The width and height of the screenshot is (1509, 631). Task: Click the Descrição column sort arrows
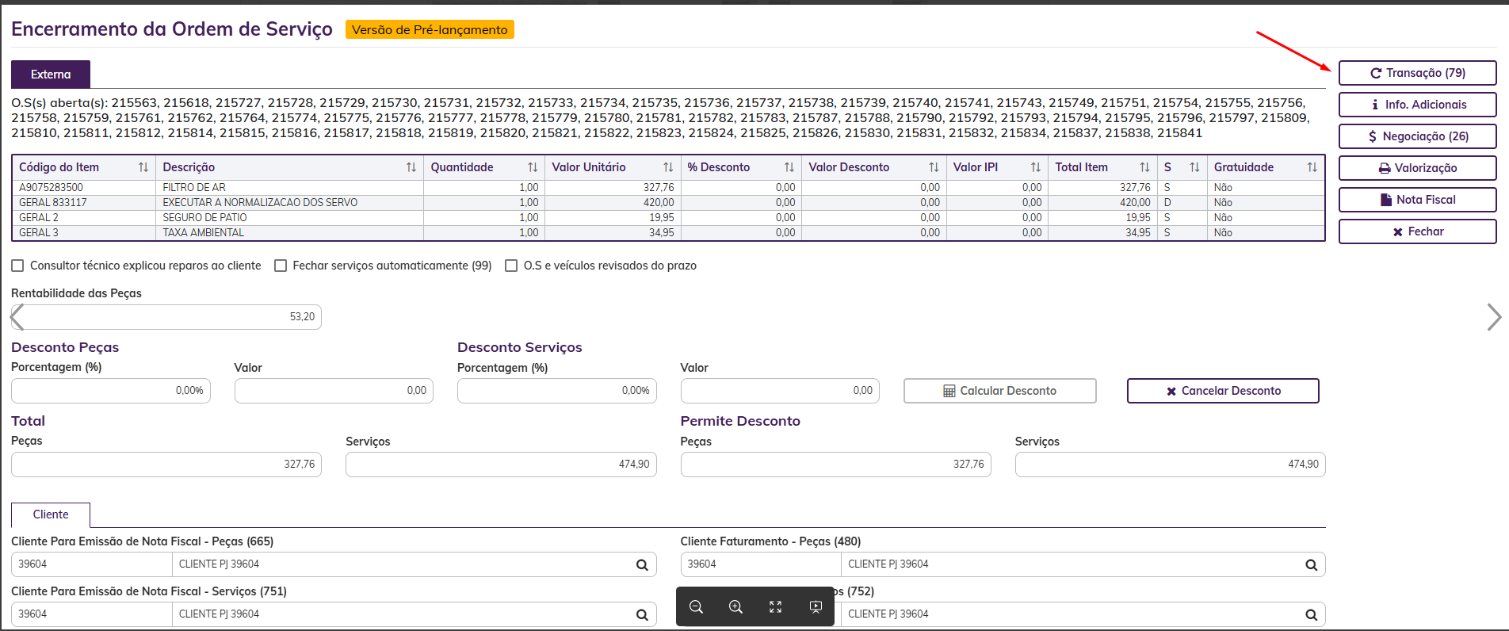point(411,167)
